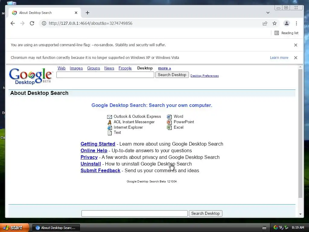Open the Submit Feedback link
The height and width of the screenshot is (232, 309).
click(100, 170)
